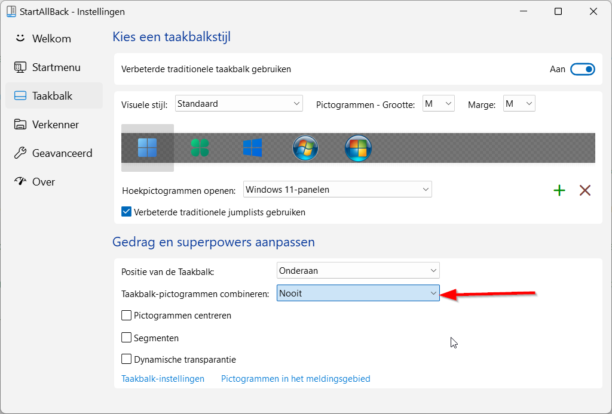Click the 'Pictogrammen - Grootte:' label

pos(365,105)
